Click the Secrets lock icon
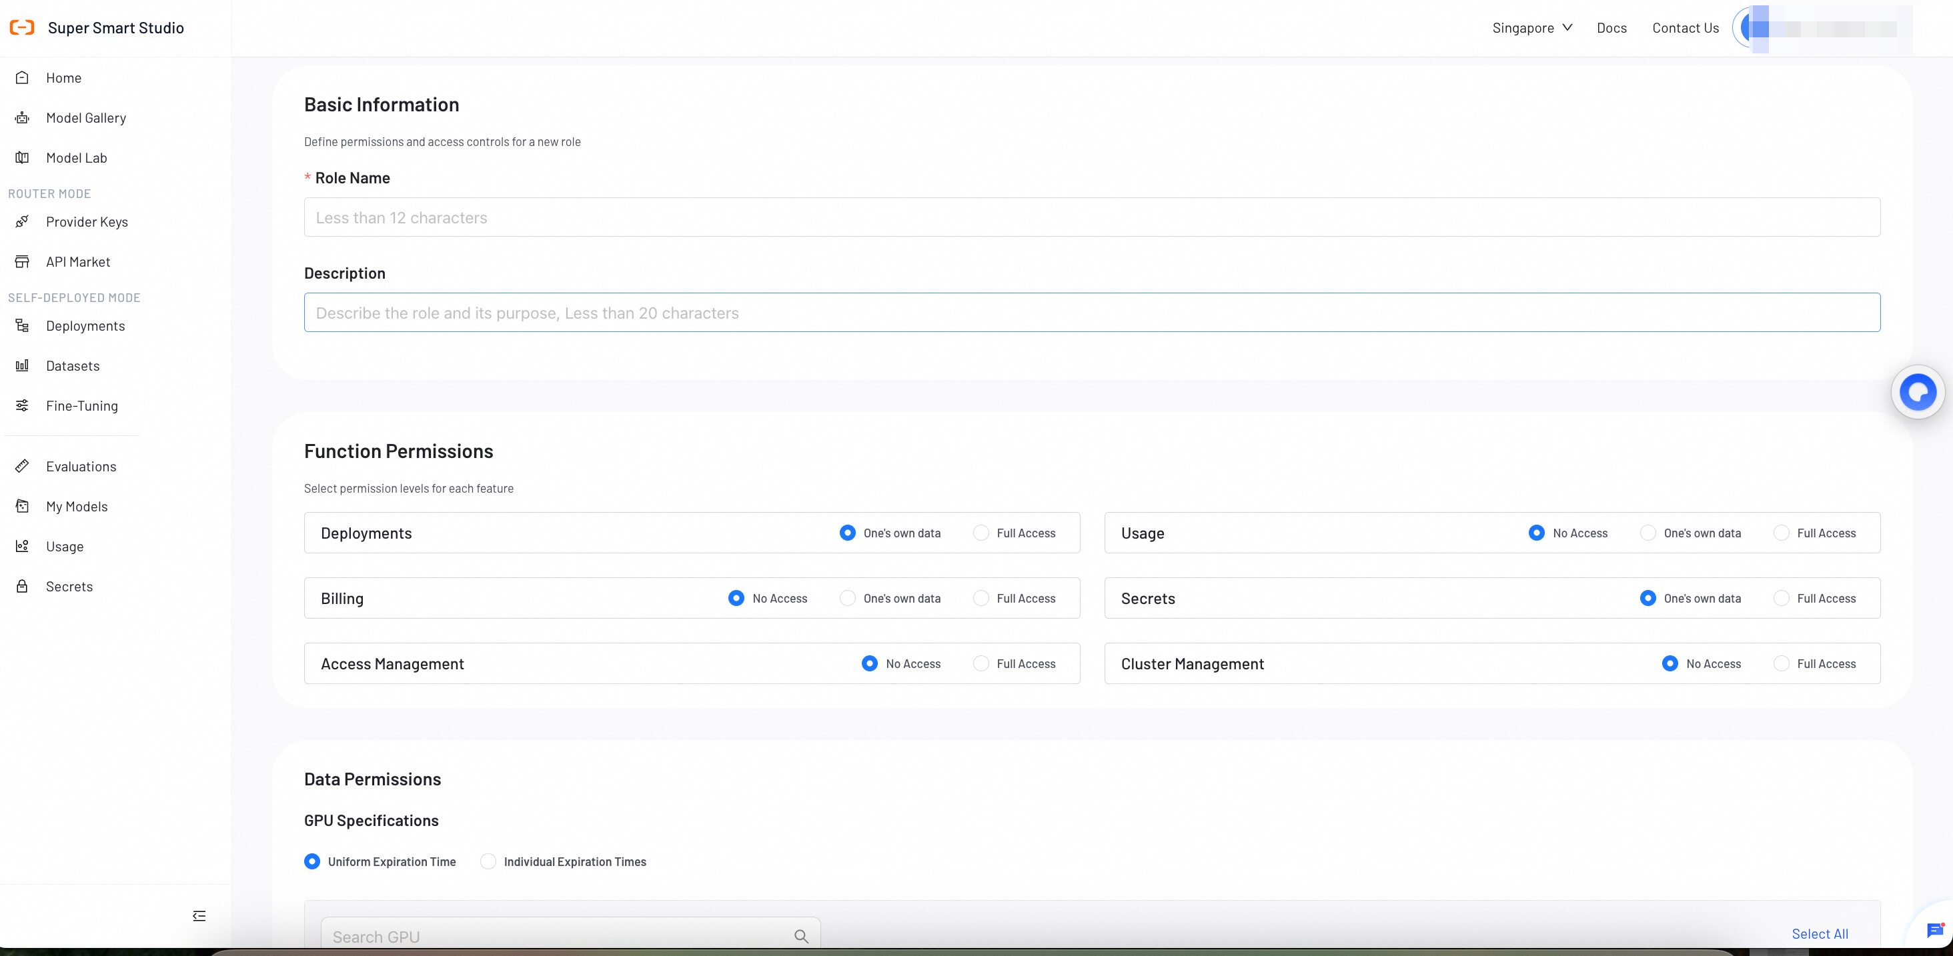 coord(22,586)
